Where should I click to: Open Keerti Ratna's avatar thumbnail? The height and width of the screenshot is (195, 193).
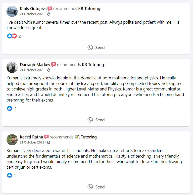(12, 140)
